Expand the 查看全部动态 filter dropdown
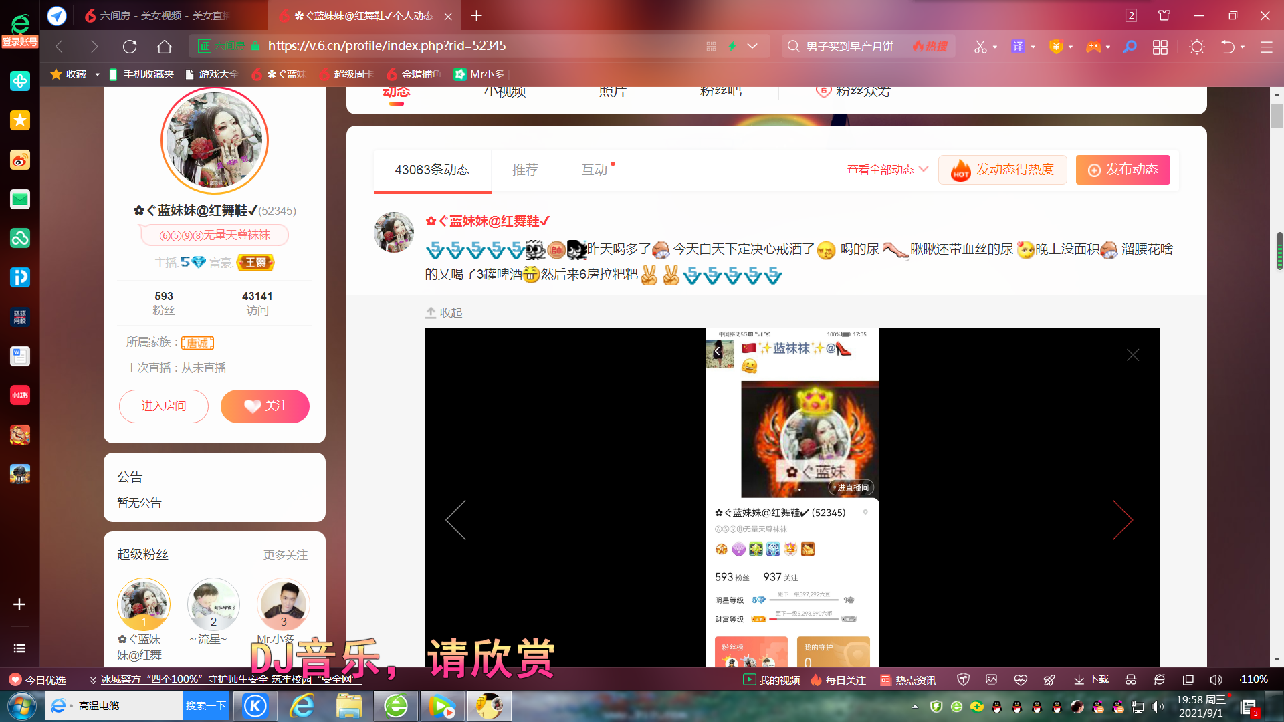The image size is (1284, 722). 887,170
